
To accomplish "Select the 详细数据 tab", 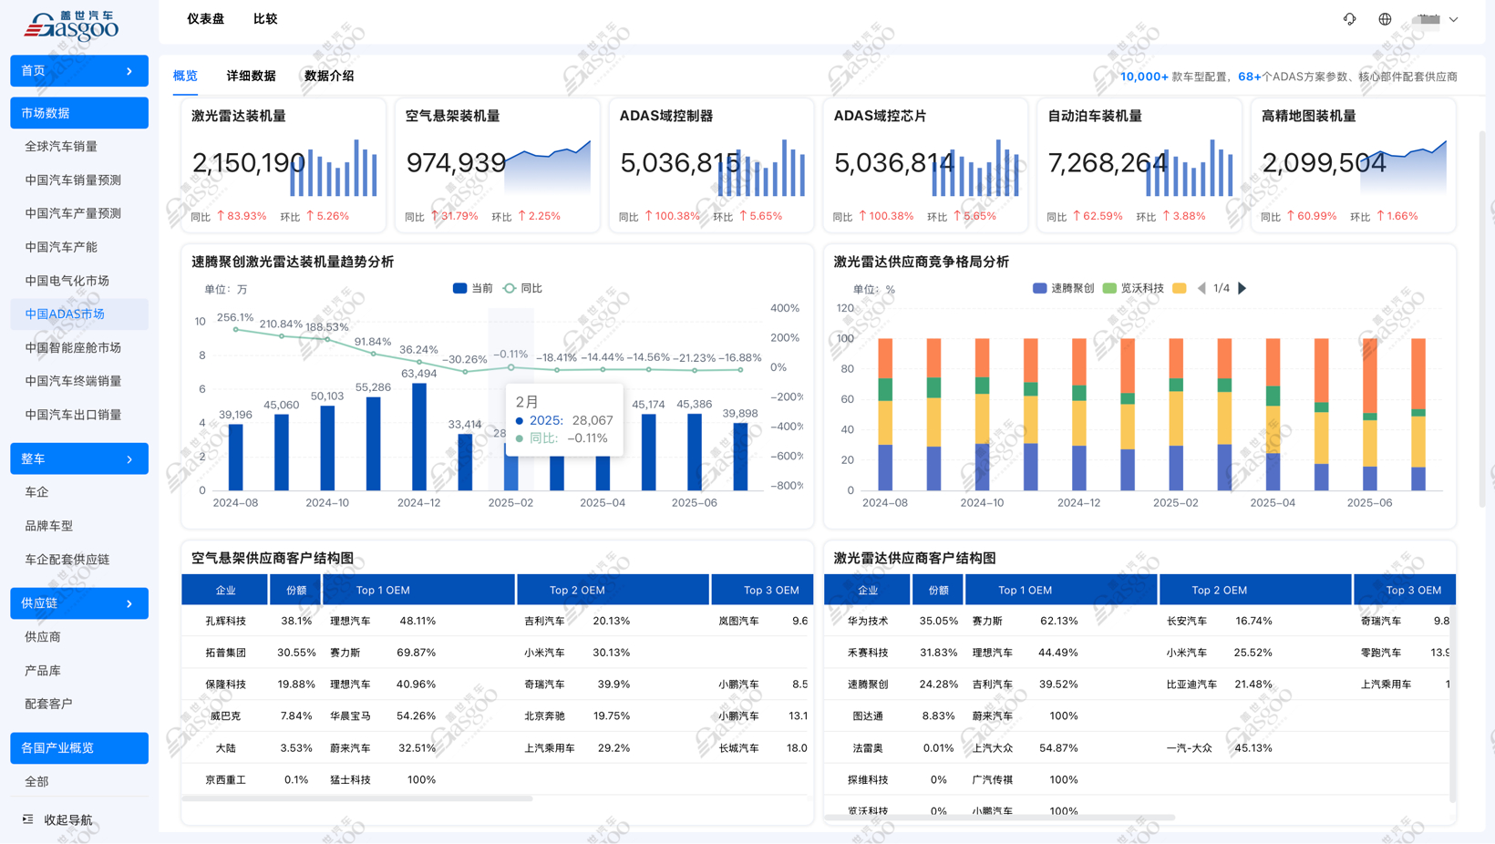I will click(251, 76).
